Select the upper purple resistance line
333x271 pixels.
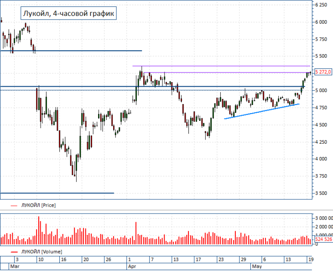221,66
